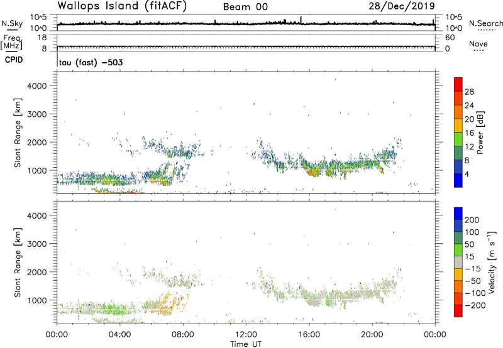
Task: Click the "50" tick on Velocity colorbar
Action: (469, 244)
